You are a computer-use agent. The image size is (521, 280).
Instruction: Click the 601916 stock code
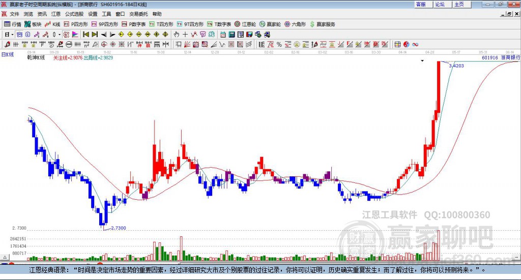[x=490, y=58]
